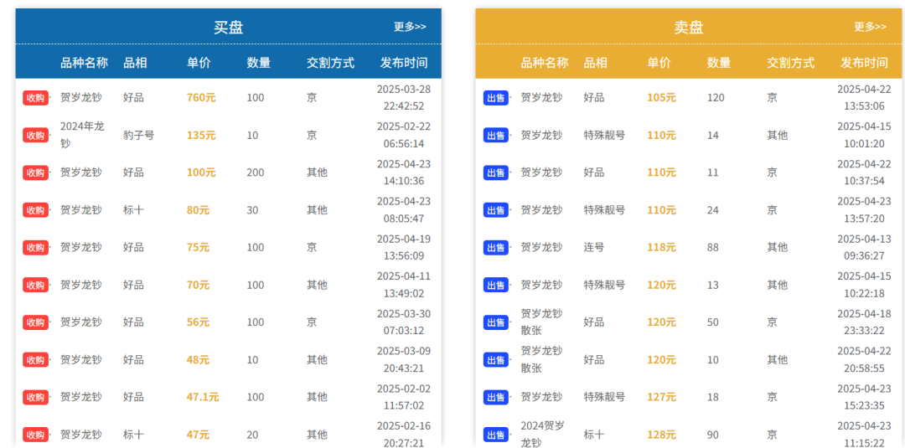Select the 卖盘 panel title
Image resolution: width=905 pixels, height=448 pixels.
pos(689,27)
